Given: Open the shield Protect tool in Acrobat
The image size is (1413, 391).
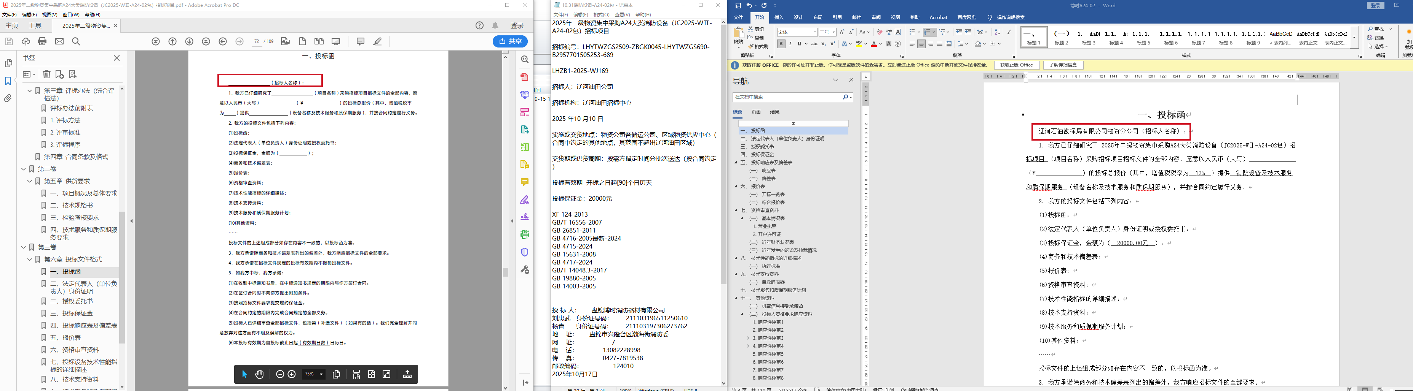Looking at the screenshot, I should click(x=525, y=252).
